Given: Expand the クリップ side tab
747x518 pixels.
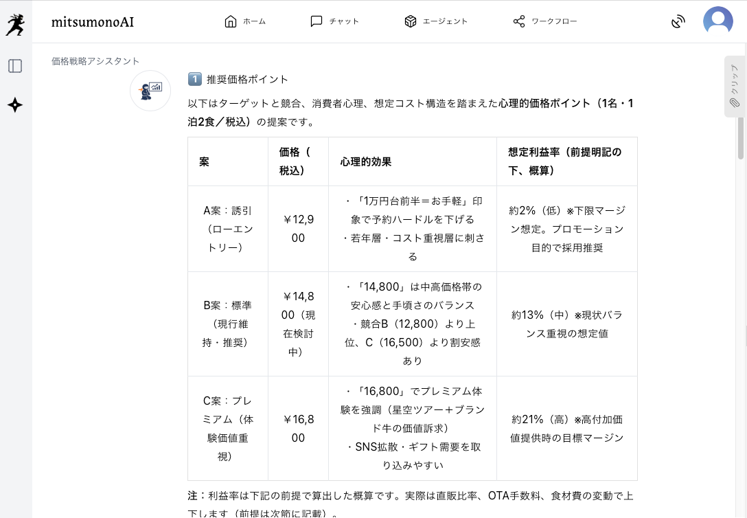Looking at the screenshot, I should [734, 86].
